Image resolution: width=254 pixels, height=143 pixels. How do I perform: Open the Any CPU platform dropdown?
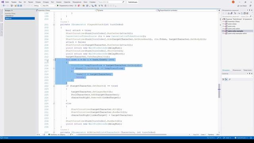coord(49,6)
